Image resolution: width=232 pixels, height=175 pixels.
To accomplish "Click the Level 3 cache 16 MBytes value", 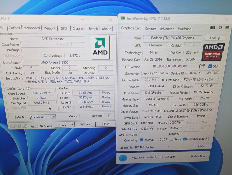I will pyautogui.click(x=86, y=107).
